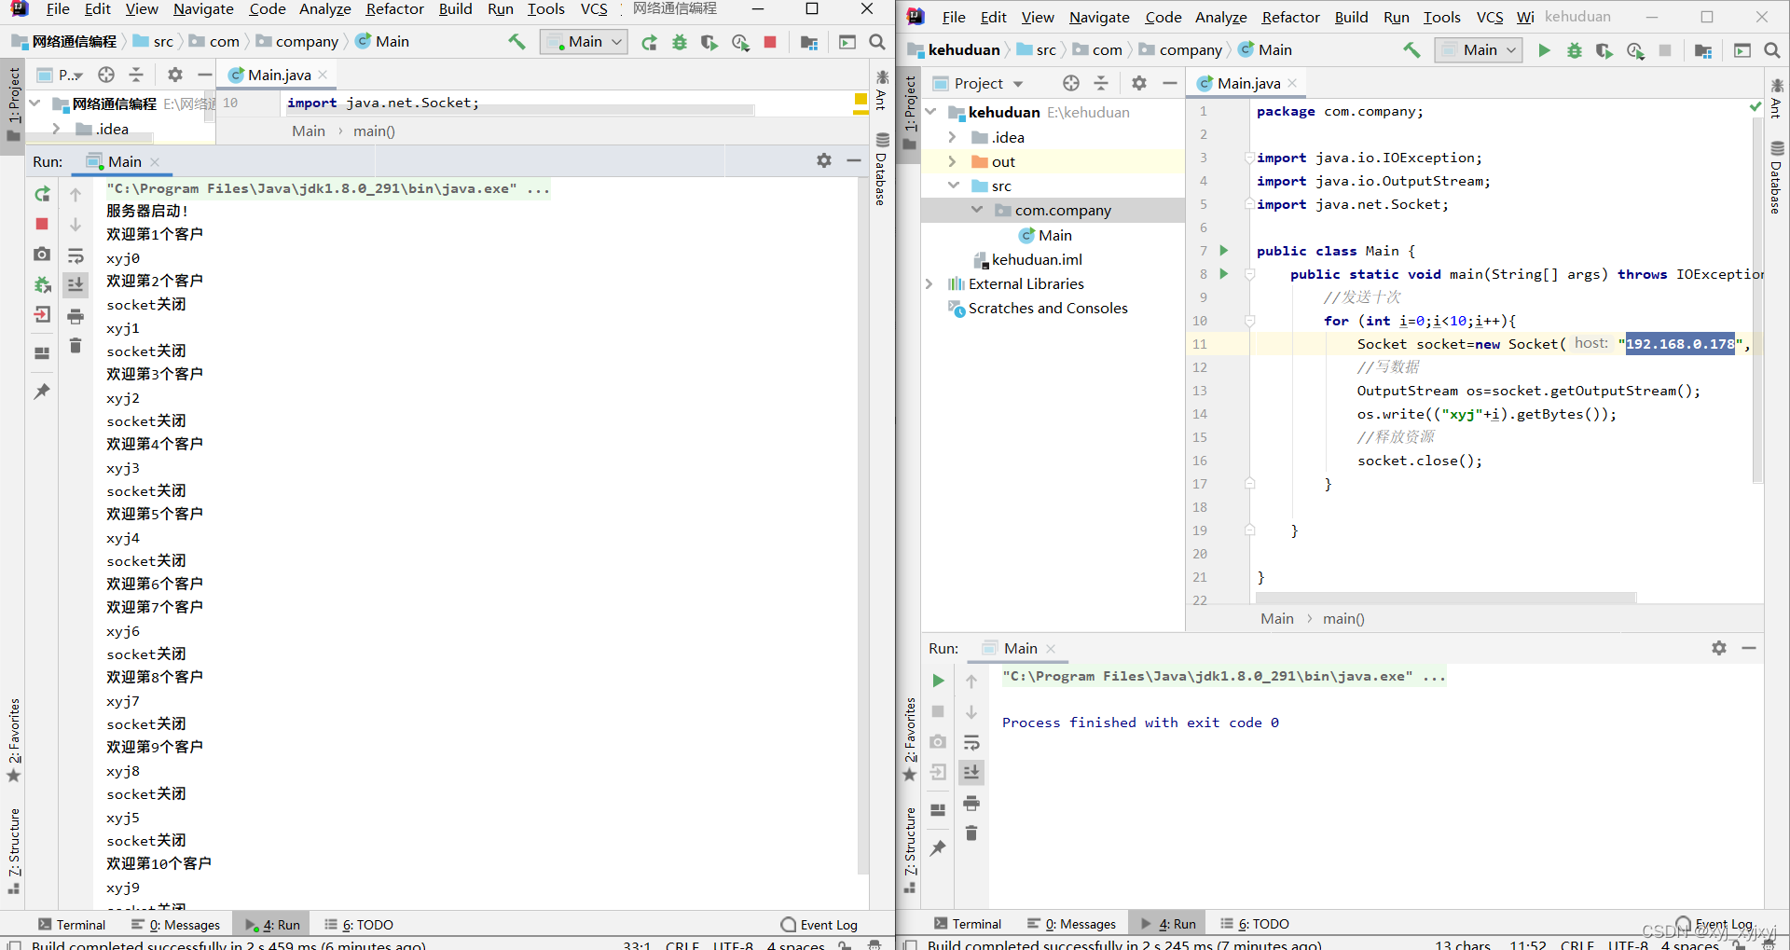Open Build menu in kehuduan window
The height and width of the screenshot is (950, 1790).
click(x=1351, y=18)
